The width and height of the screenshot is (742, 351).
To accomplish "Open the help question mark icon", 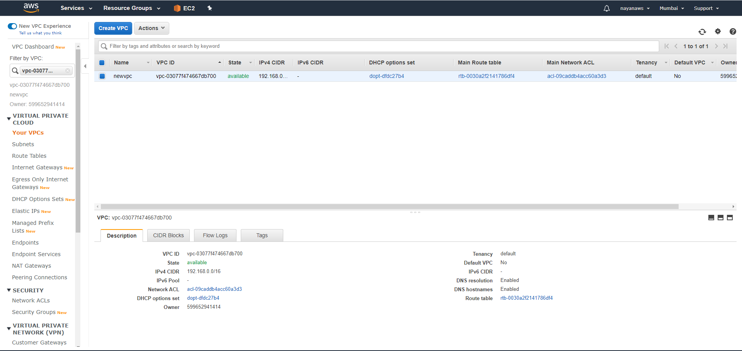I will 733,32.
